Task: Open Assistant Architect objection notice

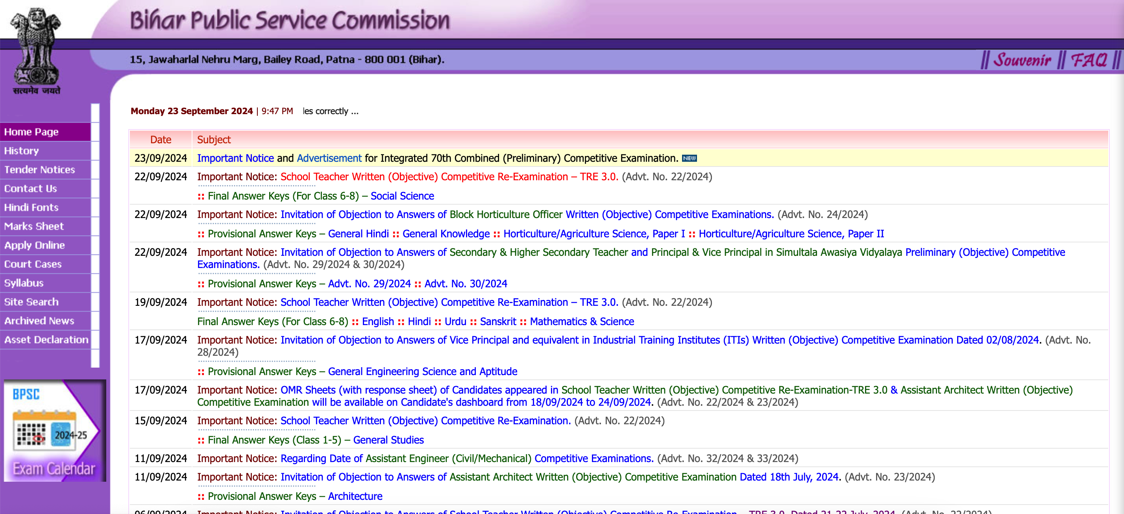Action: click(x=560, y=477)
